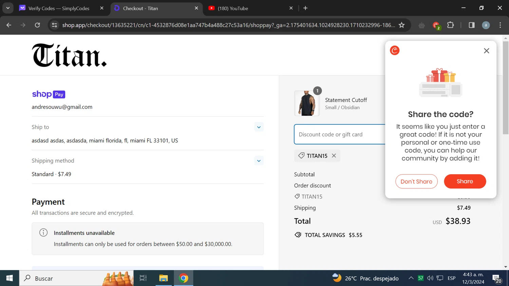Open the notification center with 20 badge

pyautogui.click(x=497, y=279)
